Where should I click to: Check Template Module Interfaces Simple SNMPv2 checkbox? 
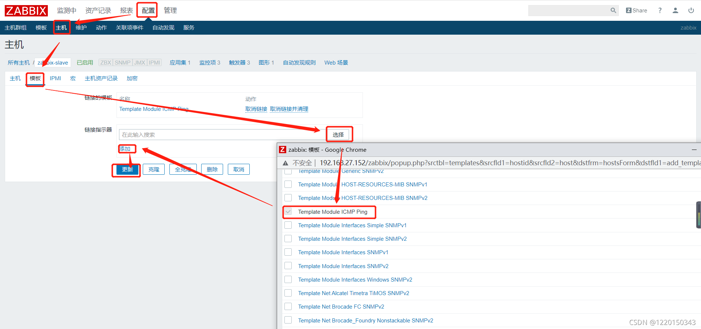click(288, 239)
